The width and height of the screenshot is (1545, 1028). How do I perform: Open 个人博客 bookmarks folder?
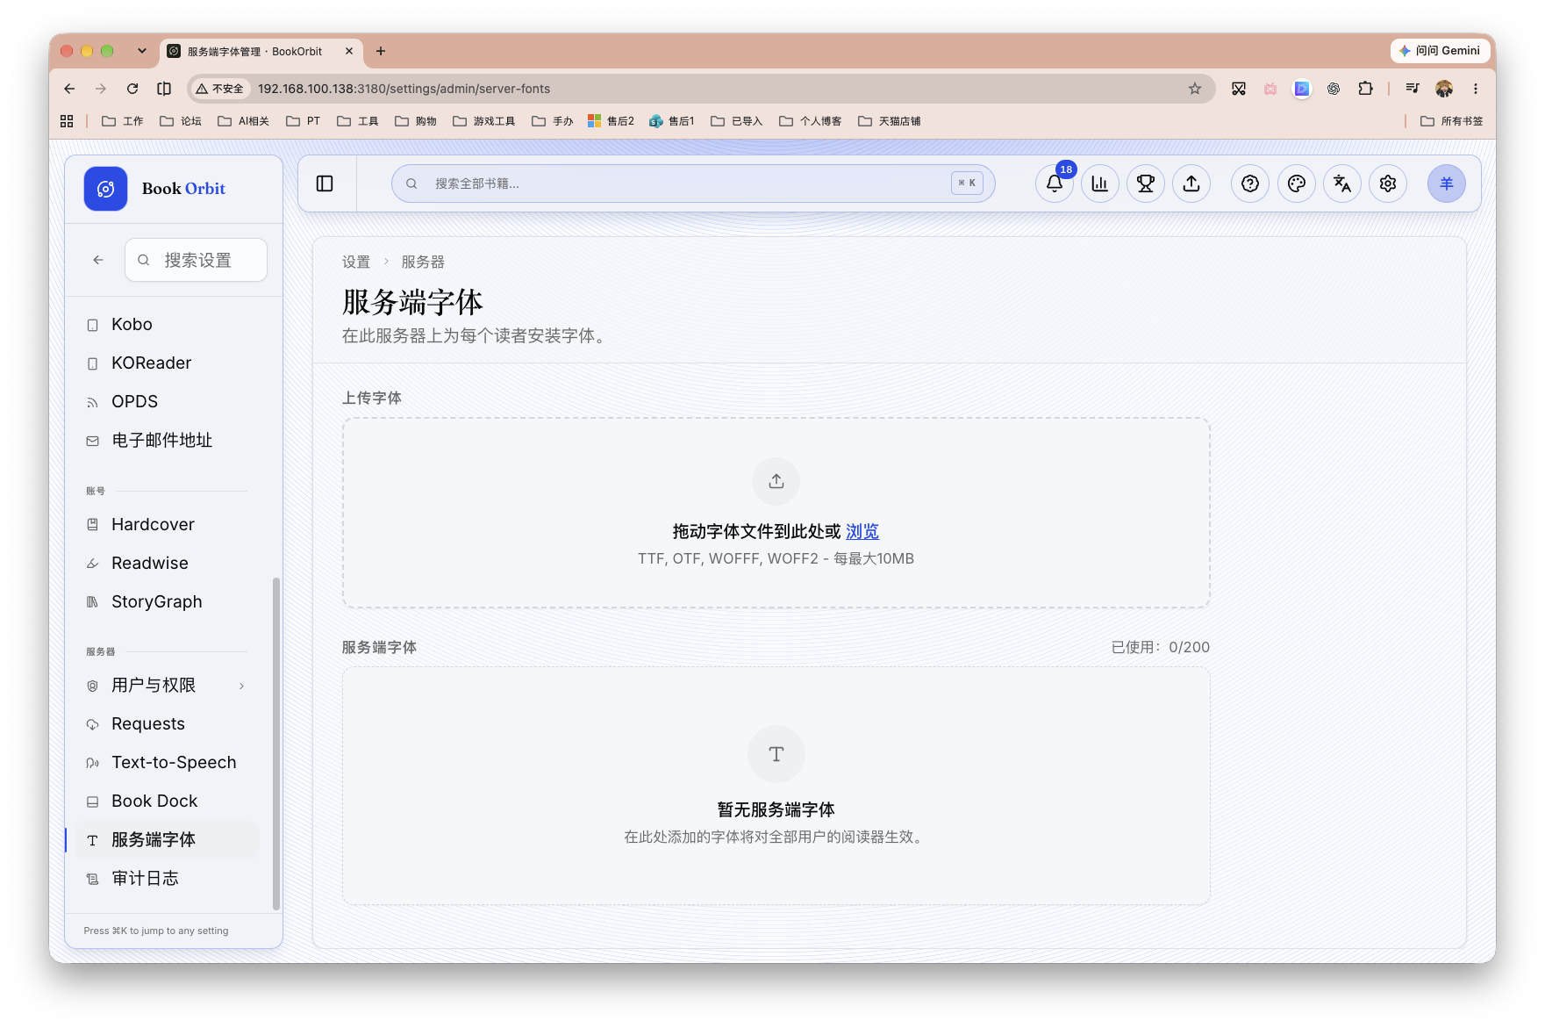click(811, 121)
